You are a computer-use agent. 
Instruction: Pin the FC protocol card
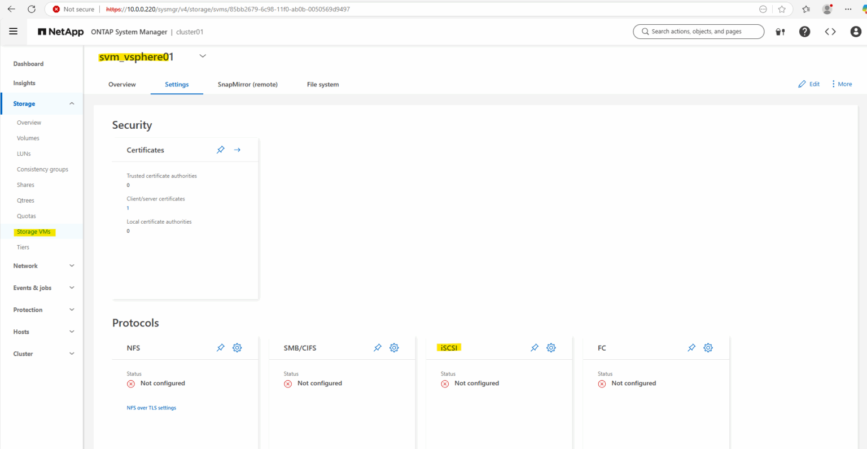pyautogui.click(x=691, y=347)
